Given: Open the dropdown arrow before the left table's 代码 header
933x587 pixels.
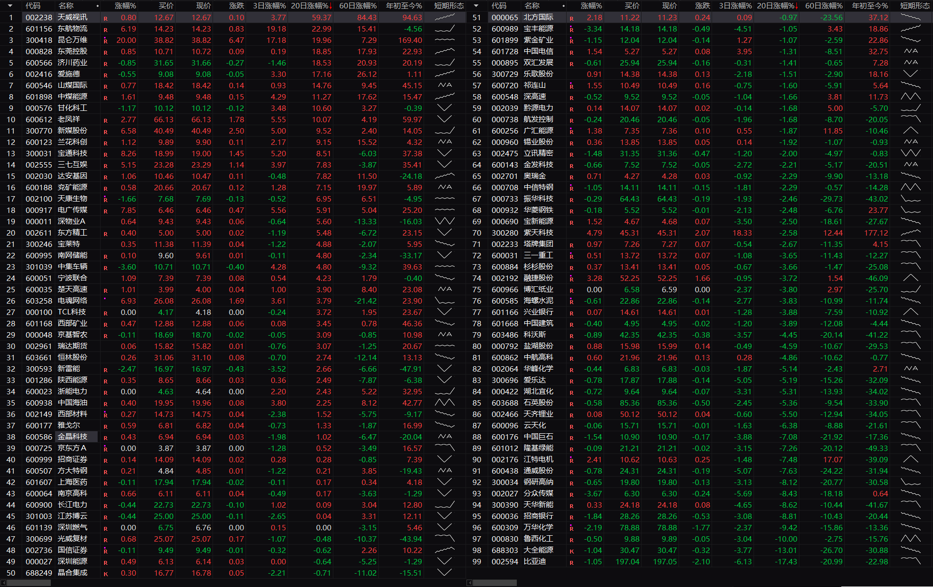Looking at the screenshot, I should click(10, 6).
